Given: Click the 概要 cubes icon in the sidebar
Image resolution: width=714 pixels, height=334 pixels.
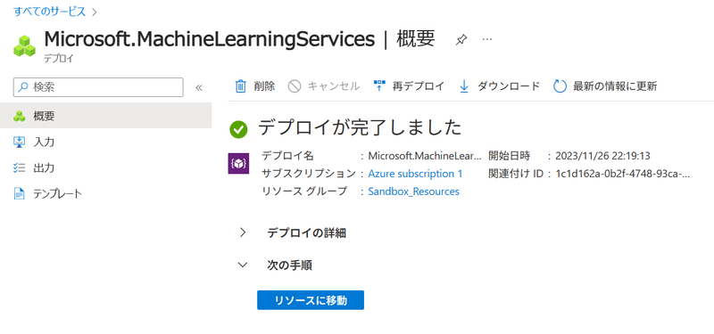Looking at the screenshot, I should click(19, 117).
